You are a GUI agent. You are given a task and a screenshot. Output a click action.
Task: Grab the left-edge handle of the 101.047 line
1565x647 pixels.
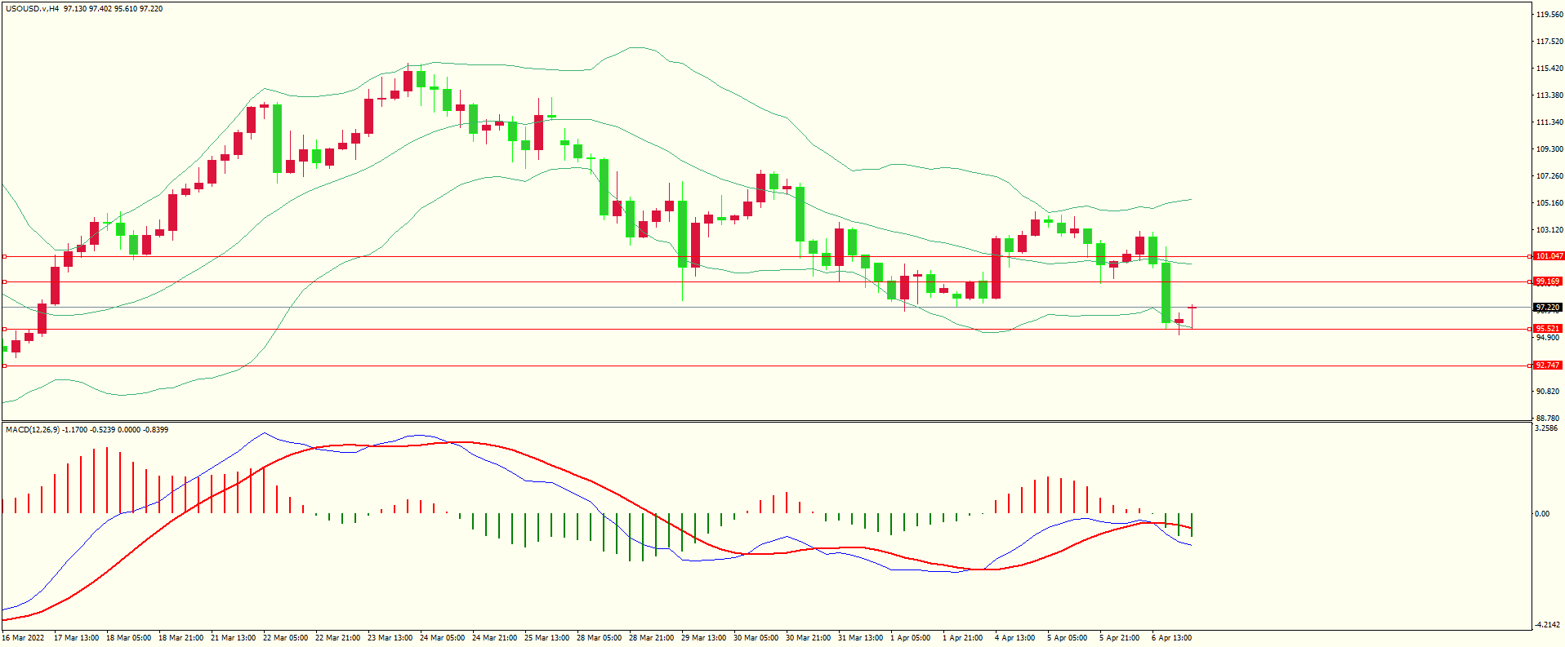tap(4, 256)
